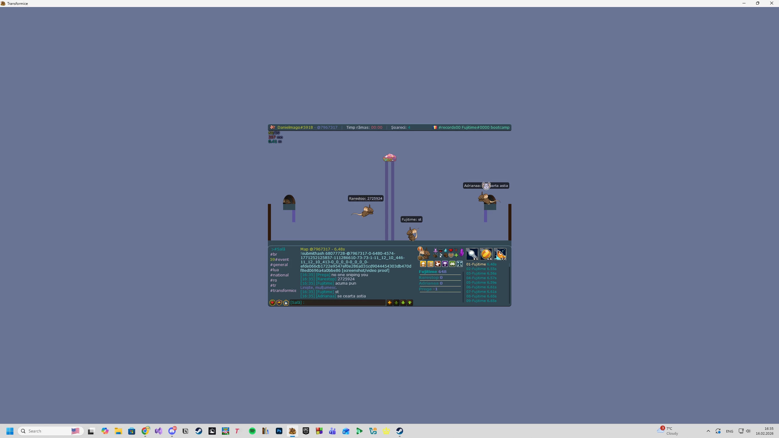Click the red heart button beside chat input

coord(272,303)
